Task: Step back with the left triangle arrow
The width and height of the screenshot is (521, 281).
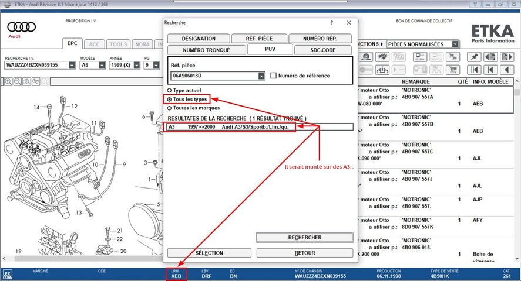Action: (x=507, y=70)
